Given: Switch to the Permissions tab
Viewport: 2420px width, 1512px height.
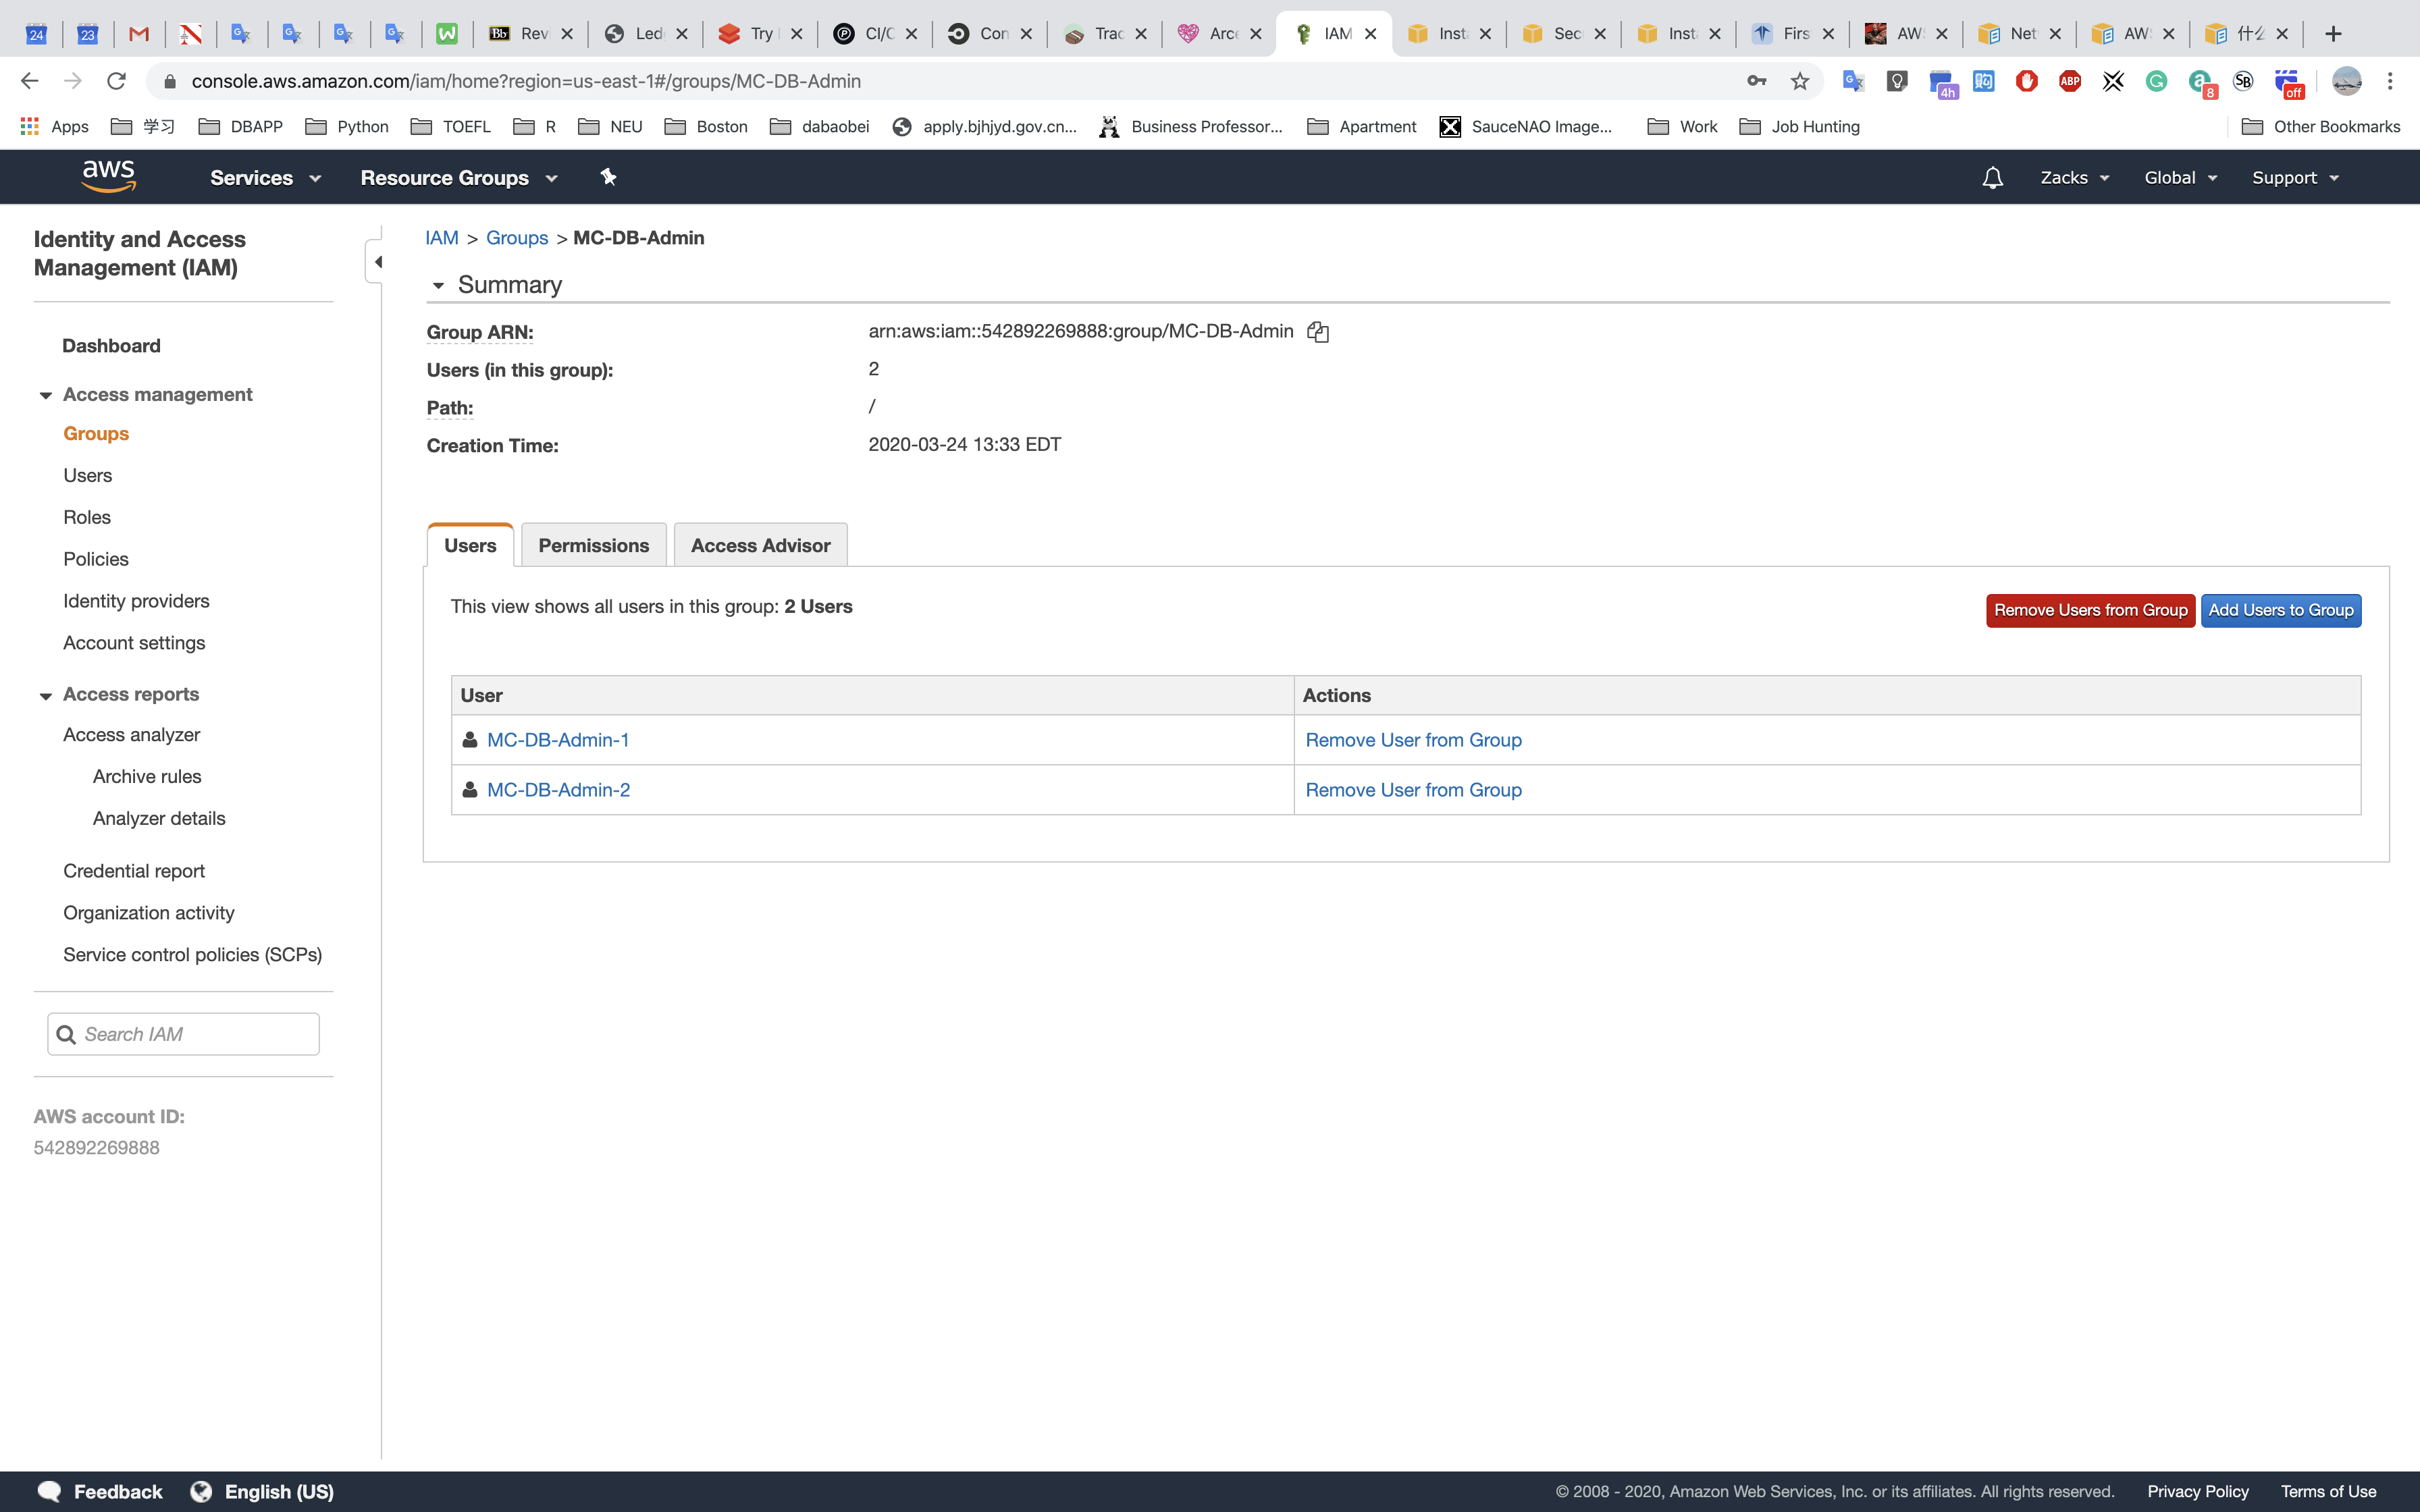Looking at the screenshot, I should [593, 546].
